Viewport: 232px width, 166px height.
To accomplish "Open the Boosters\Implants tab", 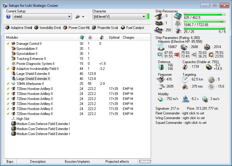I will coord(77,161).
